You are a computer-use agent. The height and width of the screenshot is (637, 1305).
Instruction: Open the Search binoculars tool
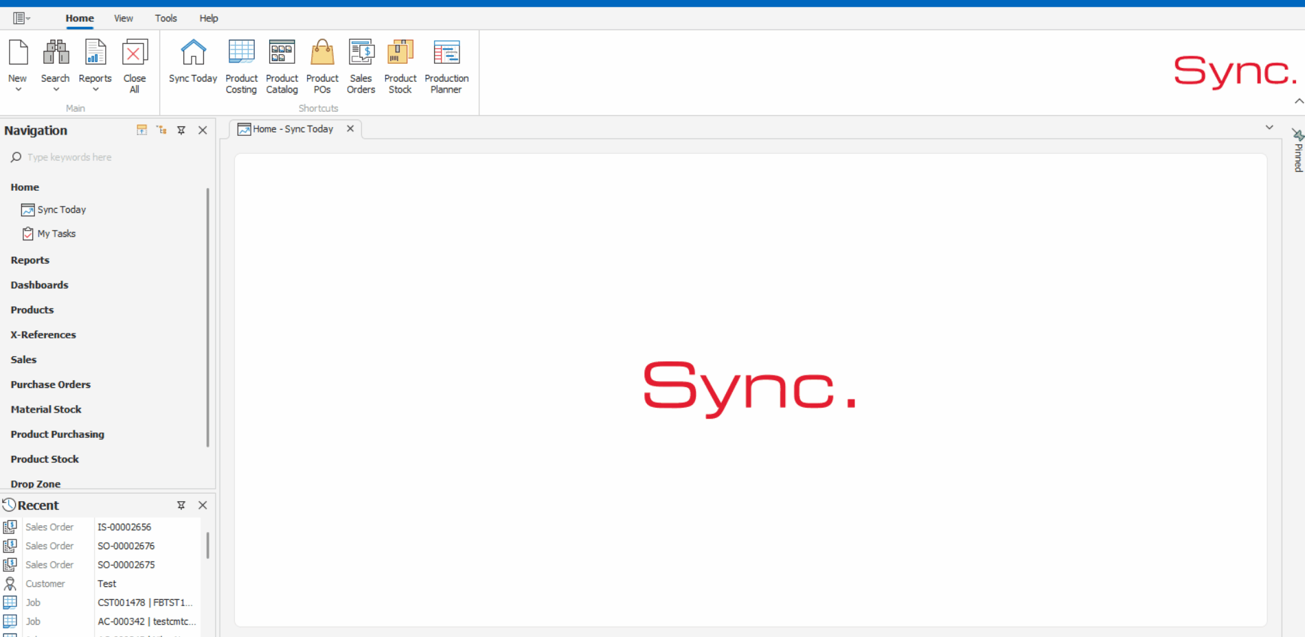pyautogui.click(x=56, y=53)
